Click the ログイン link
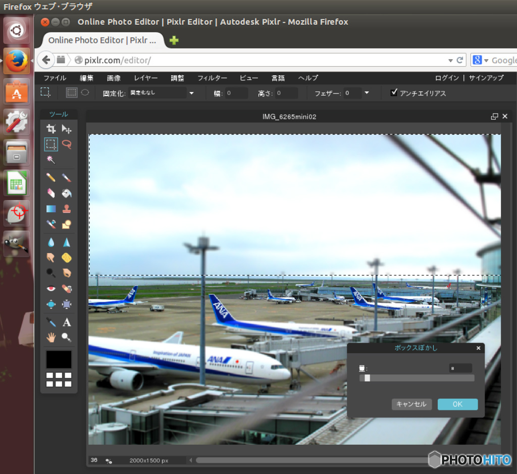 [447, 78]
